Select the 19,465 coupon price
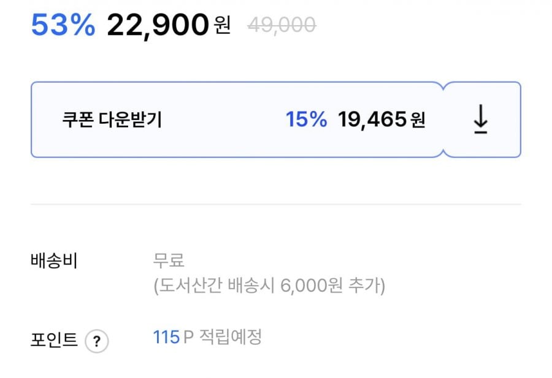 tap(372, 119)
